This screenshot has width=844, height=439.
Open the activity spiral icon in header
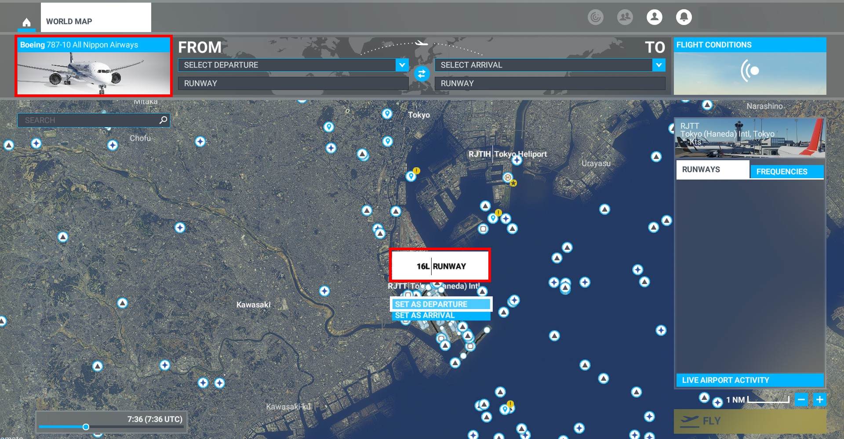[x=596, y=17]
